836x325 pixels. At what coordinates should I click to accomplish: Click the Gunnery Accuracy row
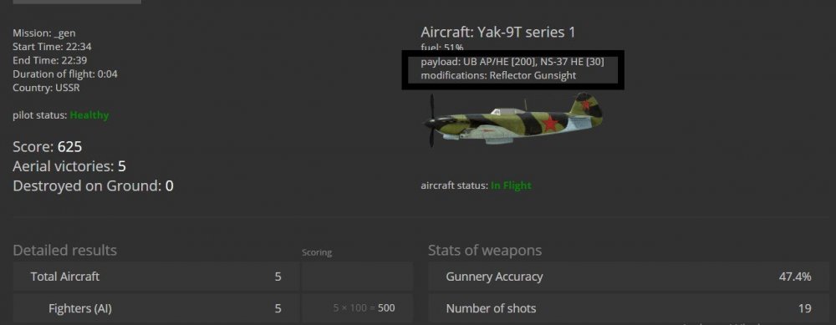629,277
